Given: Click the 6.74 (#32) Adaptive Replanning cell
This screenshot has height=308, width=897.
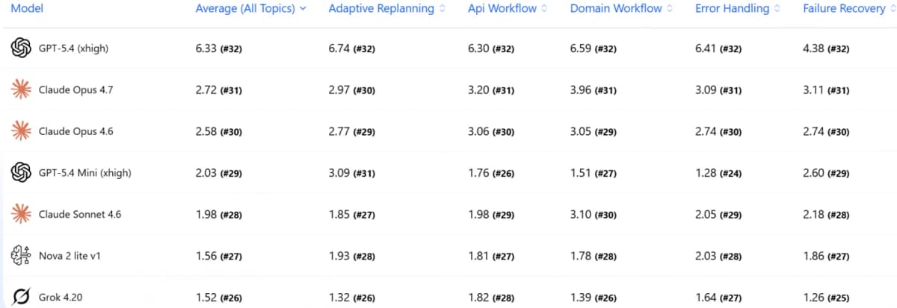Looking at the screenshot, I should [x=351, y=48].
